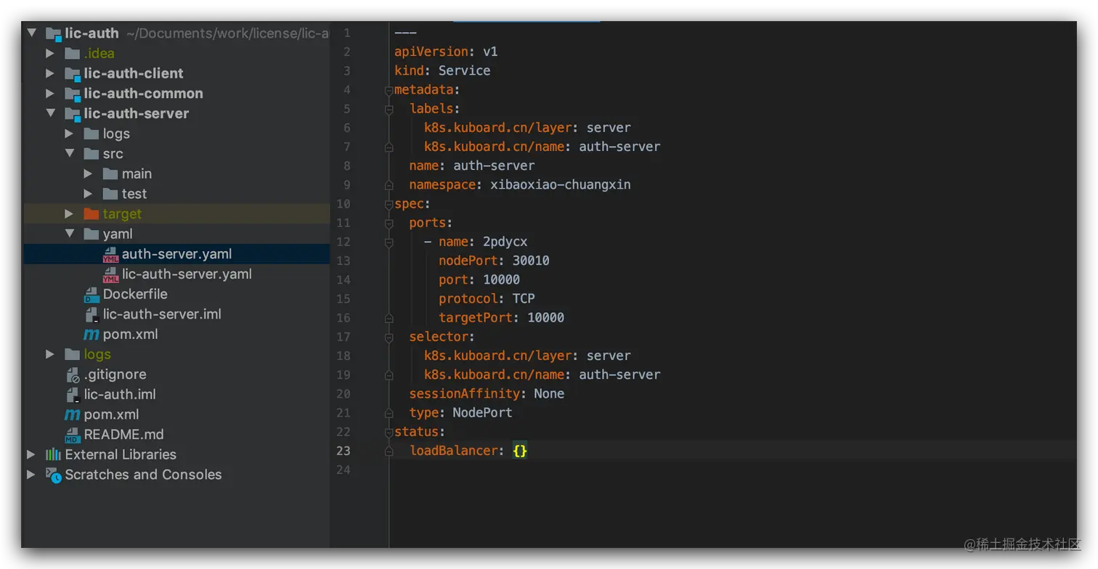Open the Dockerfile entry
This screenshot has width=1098, height=569.
[135, 294]
